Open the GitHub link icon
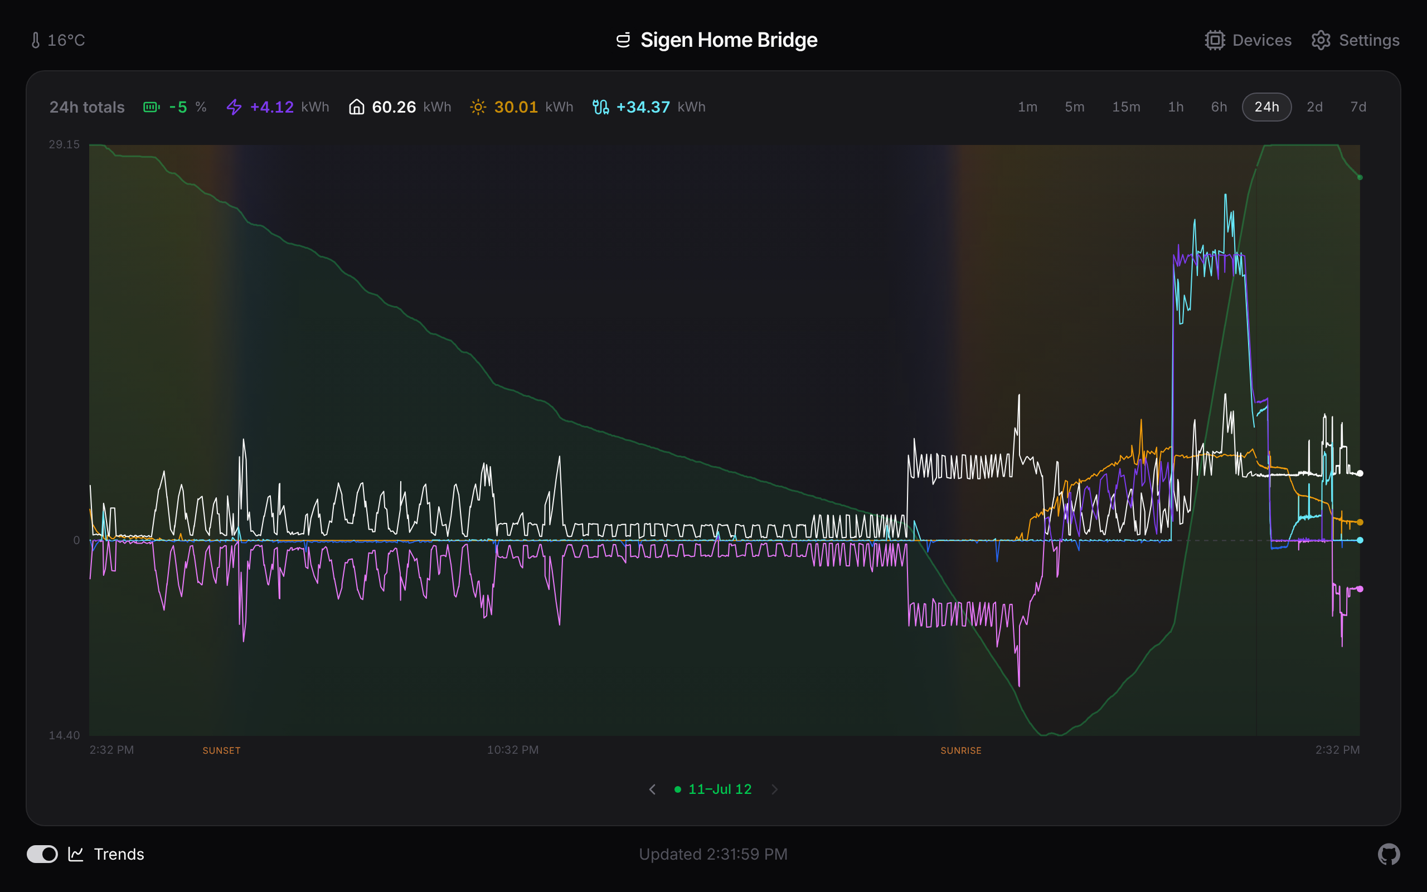This screenshot has height=892, width=1427. coord(1389,854)
